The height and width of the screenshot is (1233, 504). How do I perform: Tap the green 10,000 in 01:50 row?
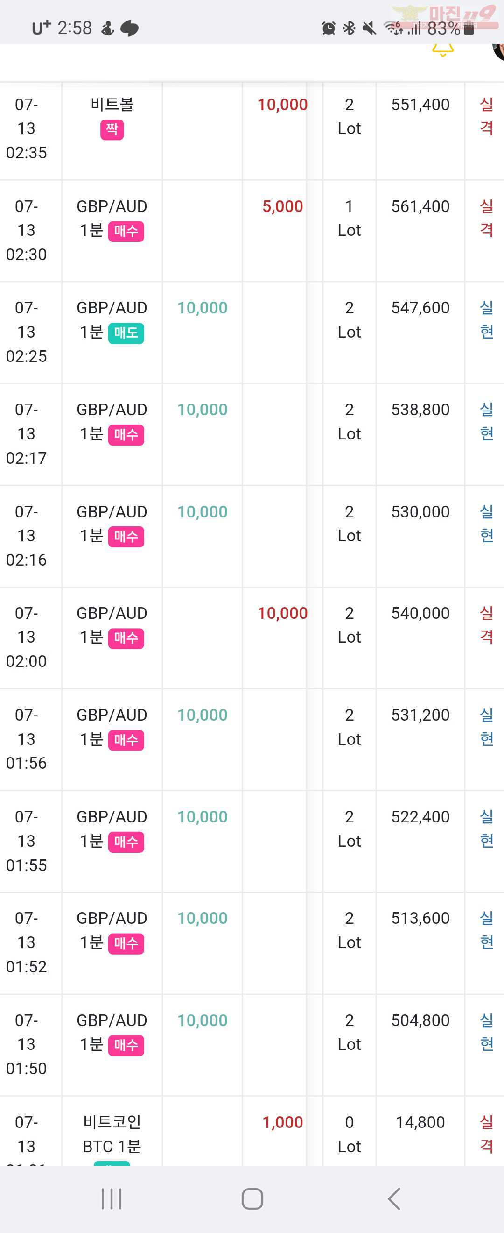pos(202,1020)
